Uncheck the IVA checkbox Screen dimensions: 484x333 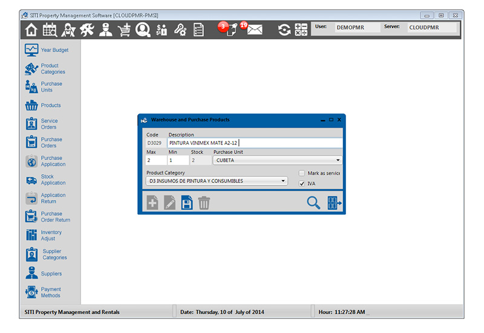[x=302, y=184]
